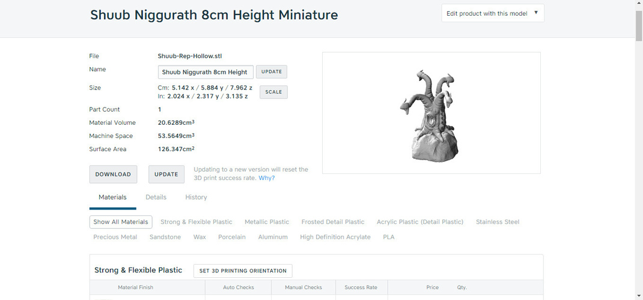This screenshot has width=643, height=300.
Task: Filter by Metallic Plastic
Action: coord(267,222)
